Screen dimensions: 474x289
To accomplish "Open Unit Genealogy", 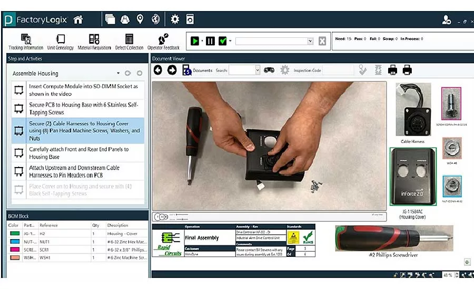I will [x=61, y=42].
